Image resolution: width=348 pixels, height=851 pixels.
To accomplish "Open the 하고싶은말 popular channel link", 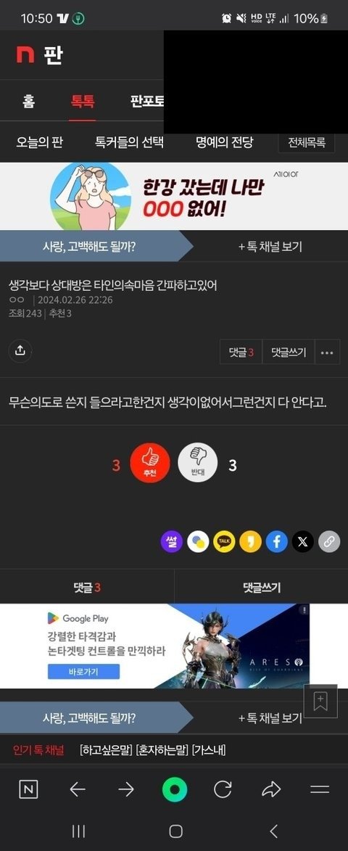I will tap(106, 750).
